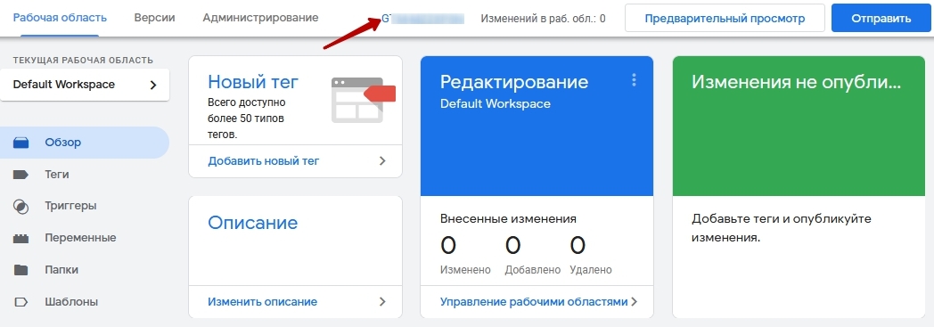The image size is (934, 327).
Task: Click the Предварительный просмотр button
Action: [725, 19]
